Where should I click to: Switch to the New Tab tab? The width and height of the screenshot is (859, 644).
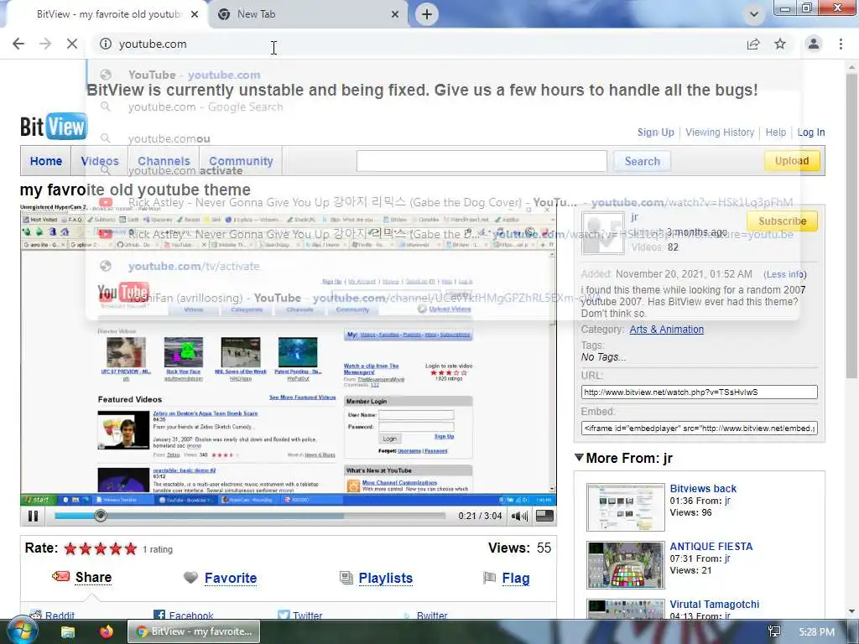(307, 14)
